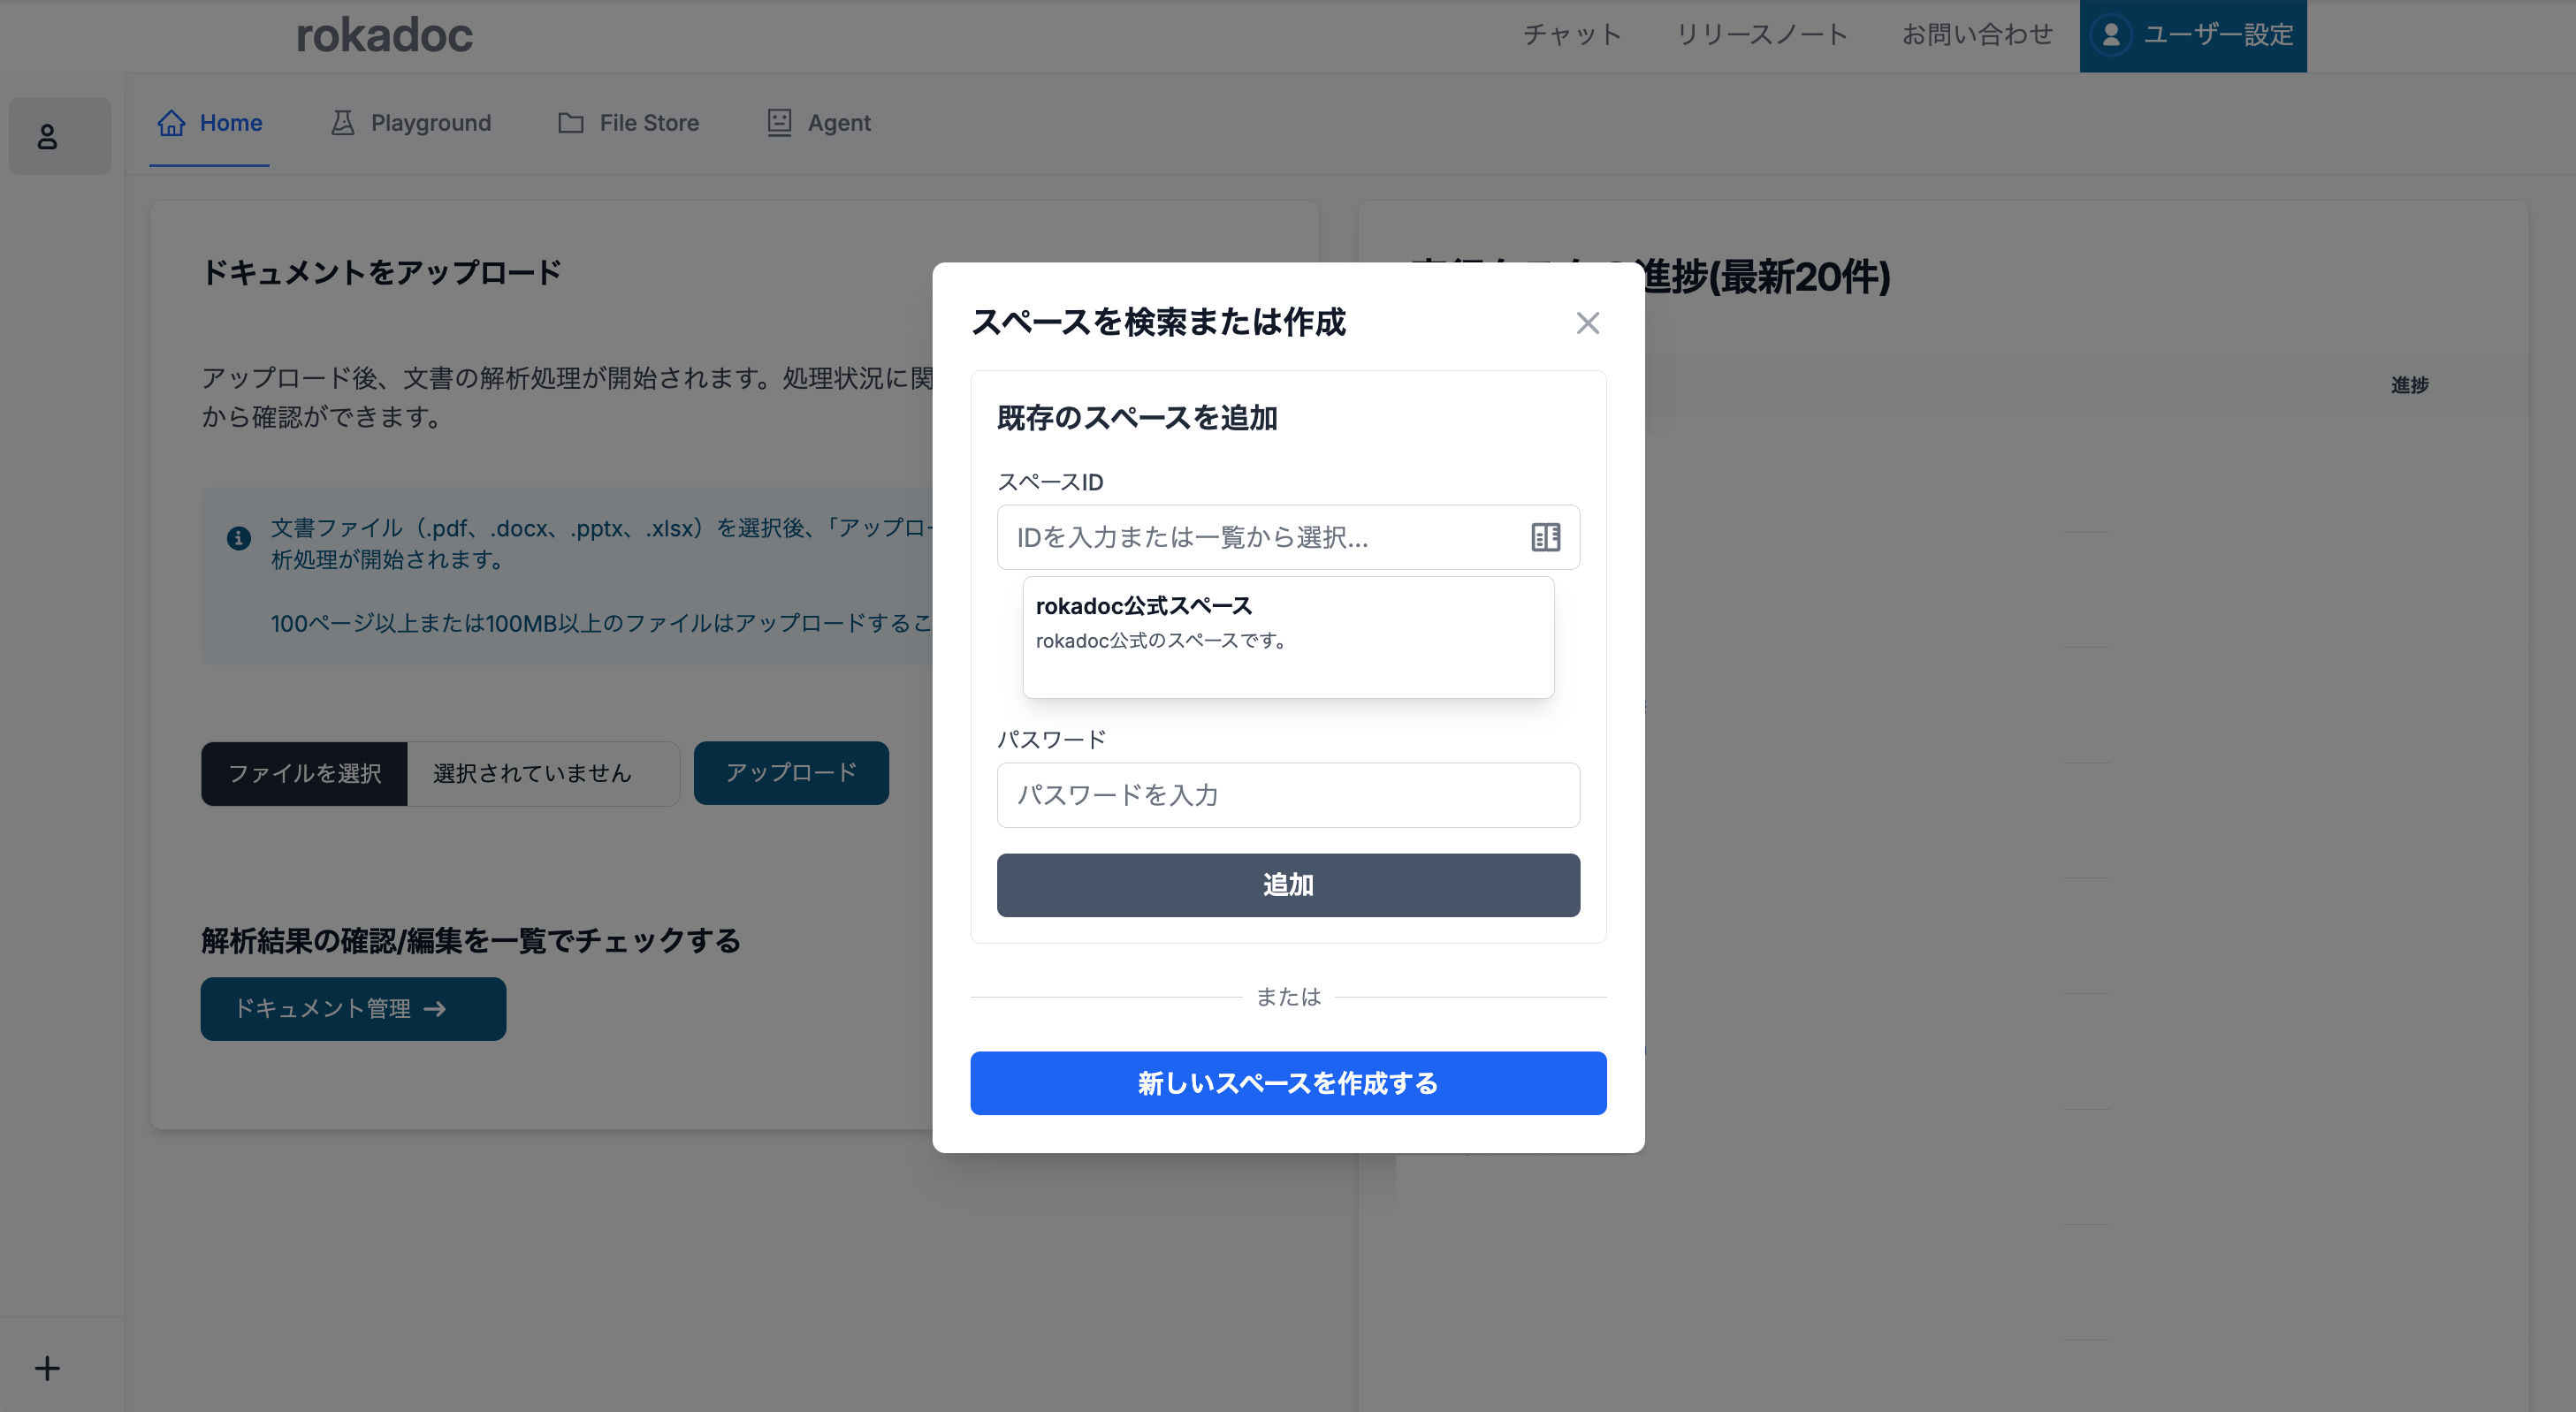Click the Agent robot icon
Image resolution: width=2576 pixels, height=1412 pixels.
click(779, 123)
